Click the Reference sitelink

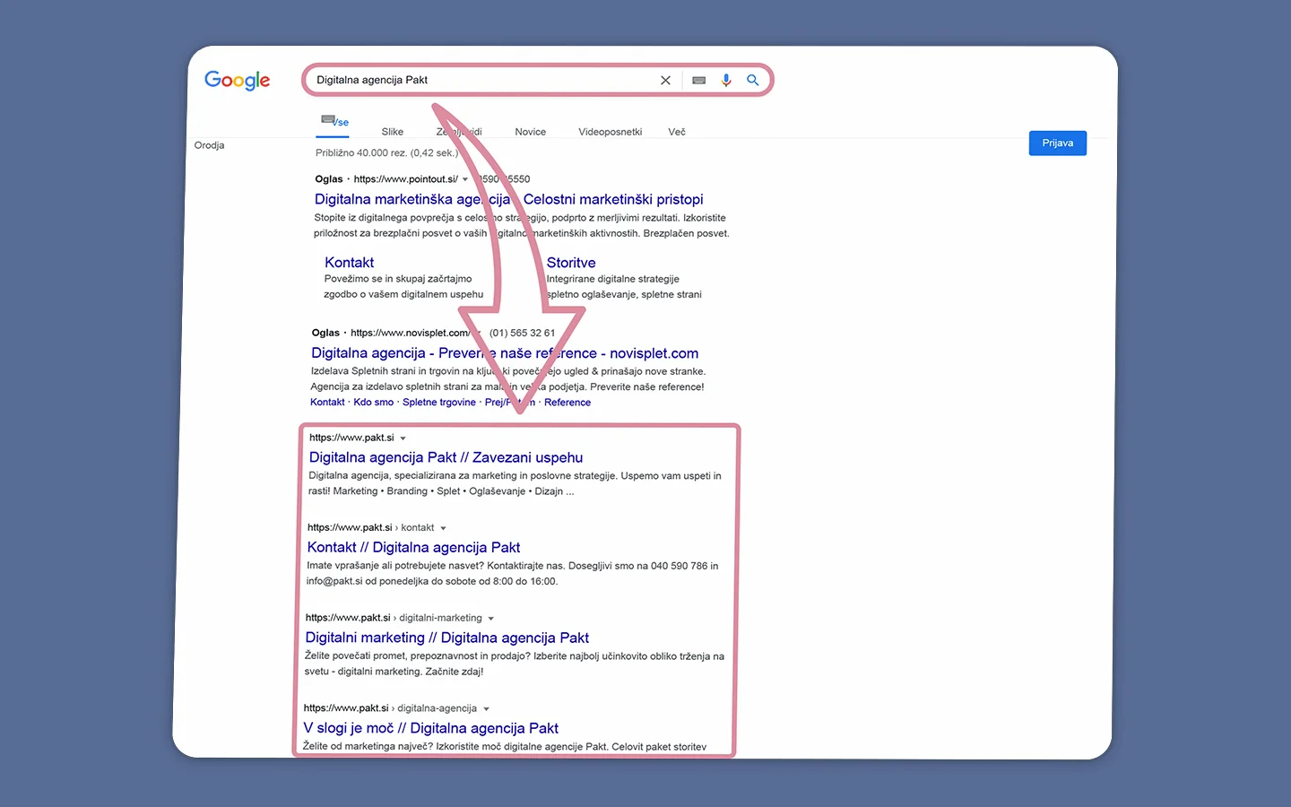(x=568, y=403)
